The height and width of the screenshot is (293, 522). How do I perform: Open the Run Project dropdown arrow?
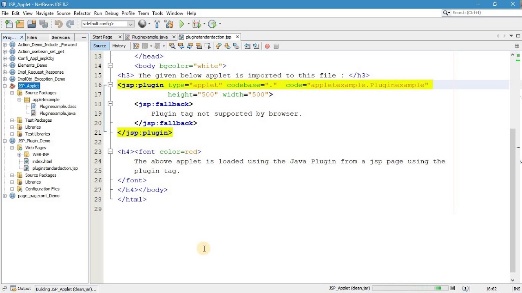[x=188, y=24]
